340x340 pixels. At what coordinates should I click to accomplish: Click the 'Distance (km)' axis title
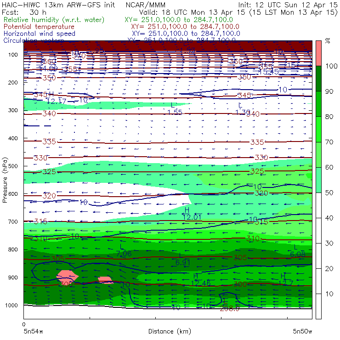[170, 331]
